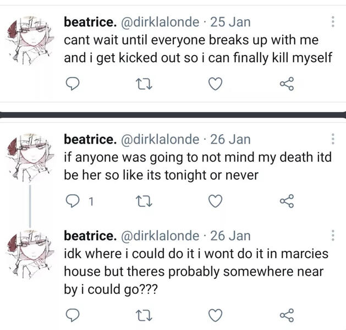Open the three-dot menu on the bottom tweet

pyautogui.click(x=332, y=236)
